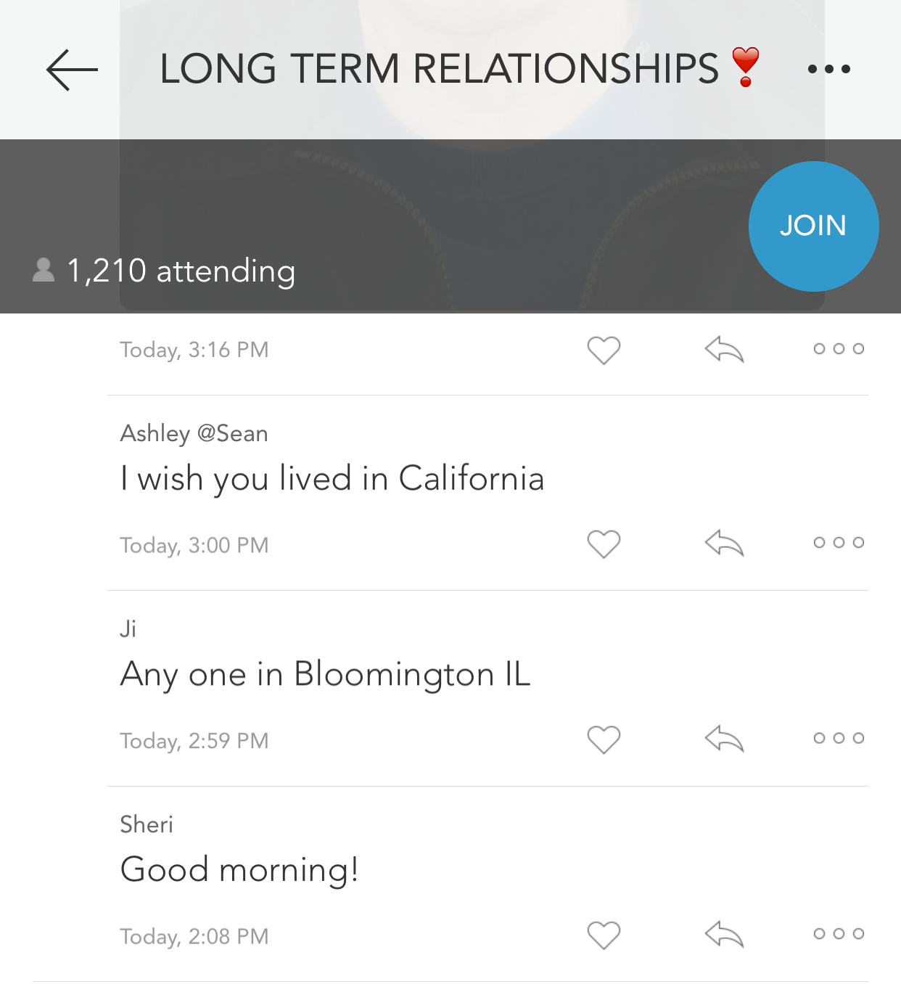Open more options for 3:16 PM message
The width and height of the screenshot is (901, 984).
click(839, 349)
